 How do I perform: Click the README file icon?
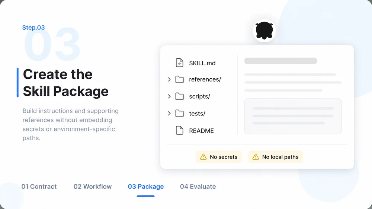[179, 130]
